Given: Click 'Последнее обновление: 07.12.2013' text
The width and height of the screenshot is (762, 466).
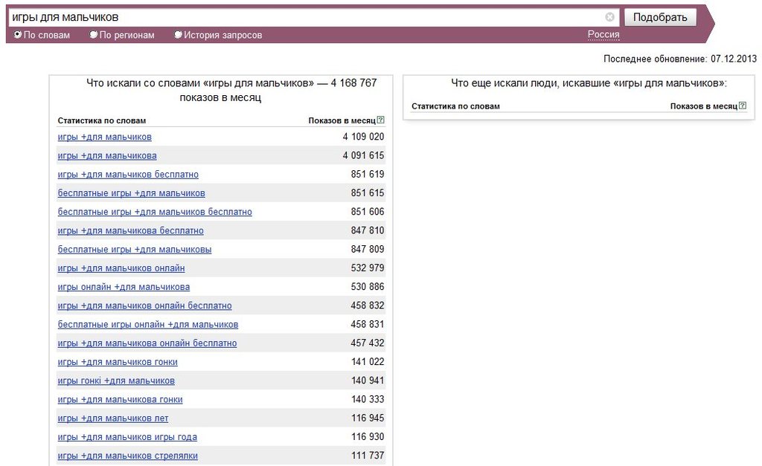Looking at the screenshot, I should [680, 59].
